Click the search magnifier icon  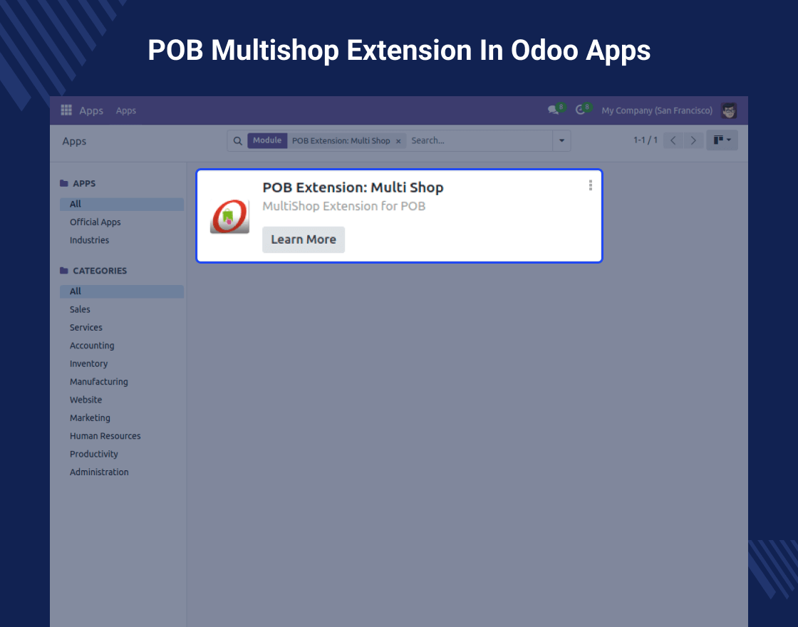238,141
